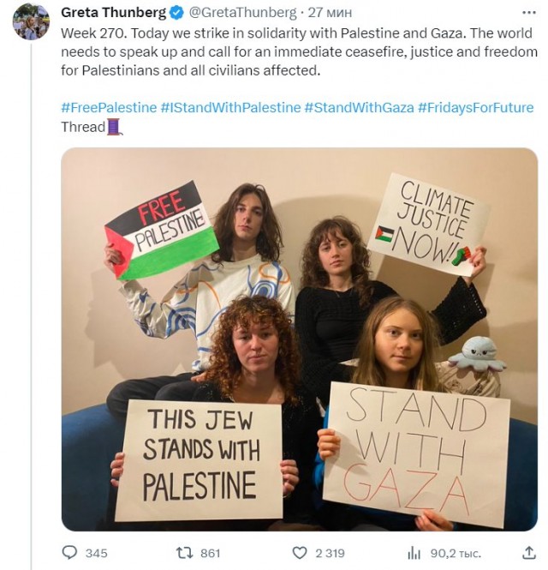
Task: Click the 2 319 likes count
Action: pos(330,553)
